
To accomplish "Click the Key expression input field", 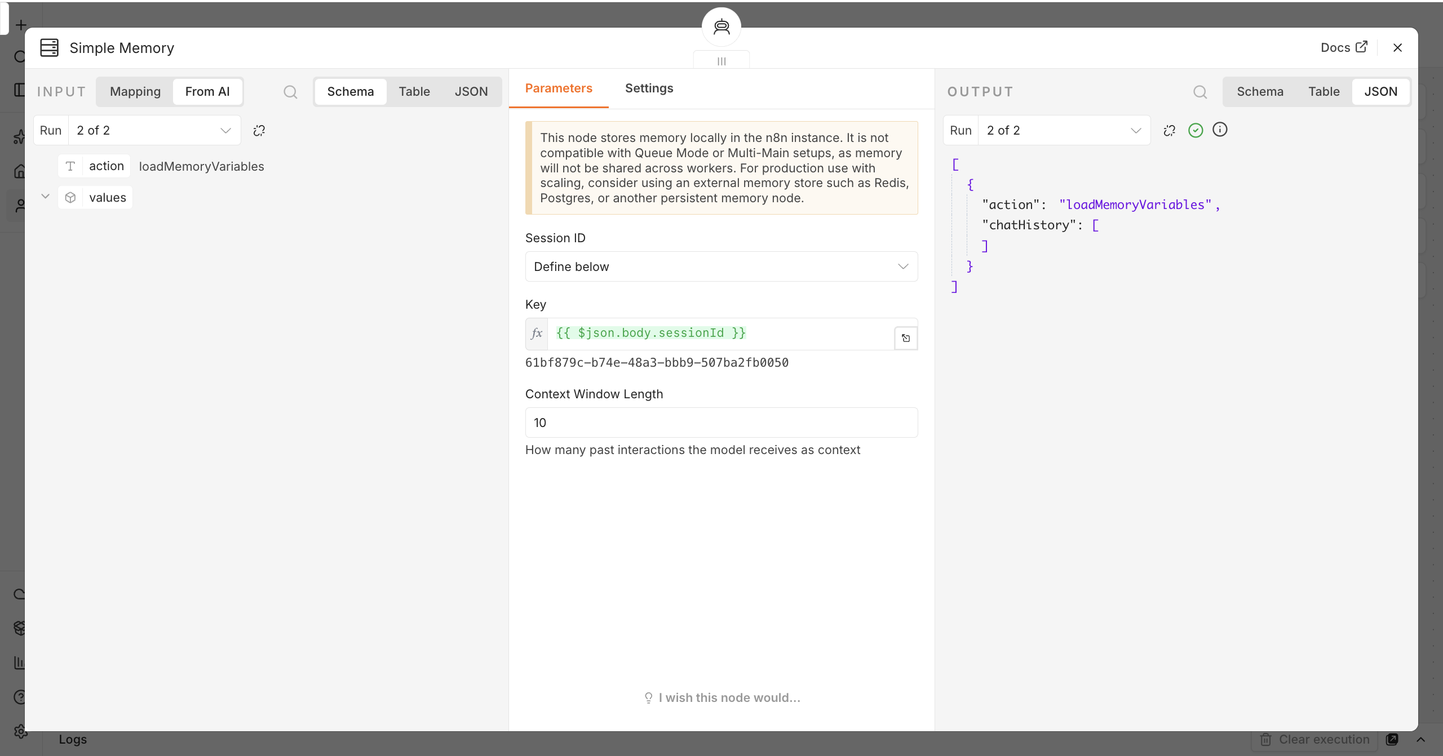I will pos(720,333).
